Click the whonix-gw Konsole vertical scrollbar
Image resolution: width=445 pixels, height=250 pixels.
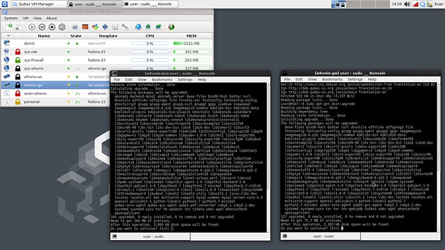(x=439, y=157)
